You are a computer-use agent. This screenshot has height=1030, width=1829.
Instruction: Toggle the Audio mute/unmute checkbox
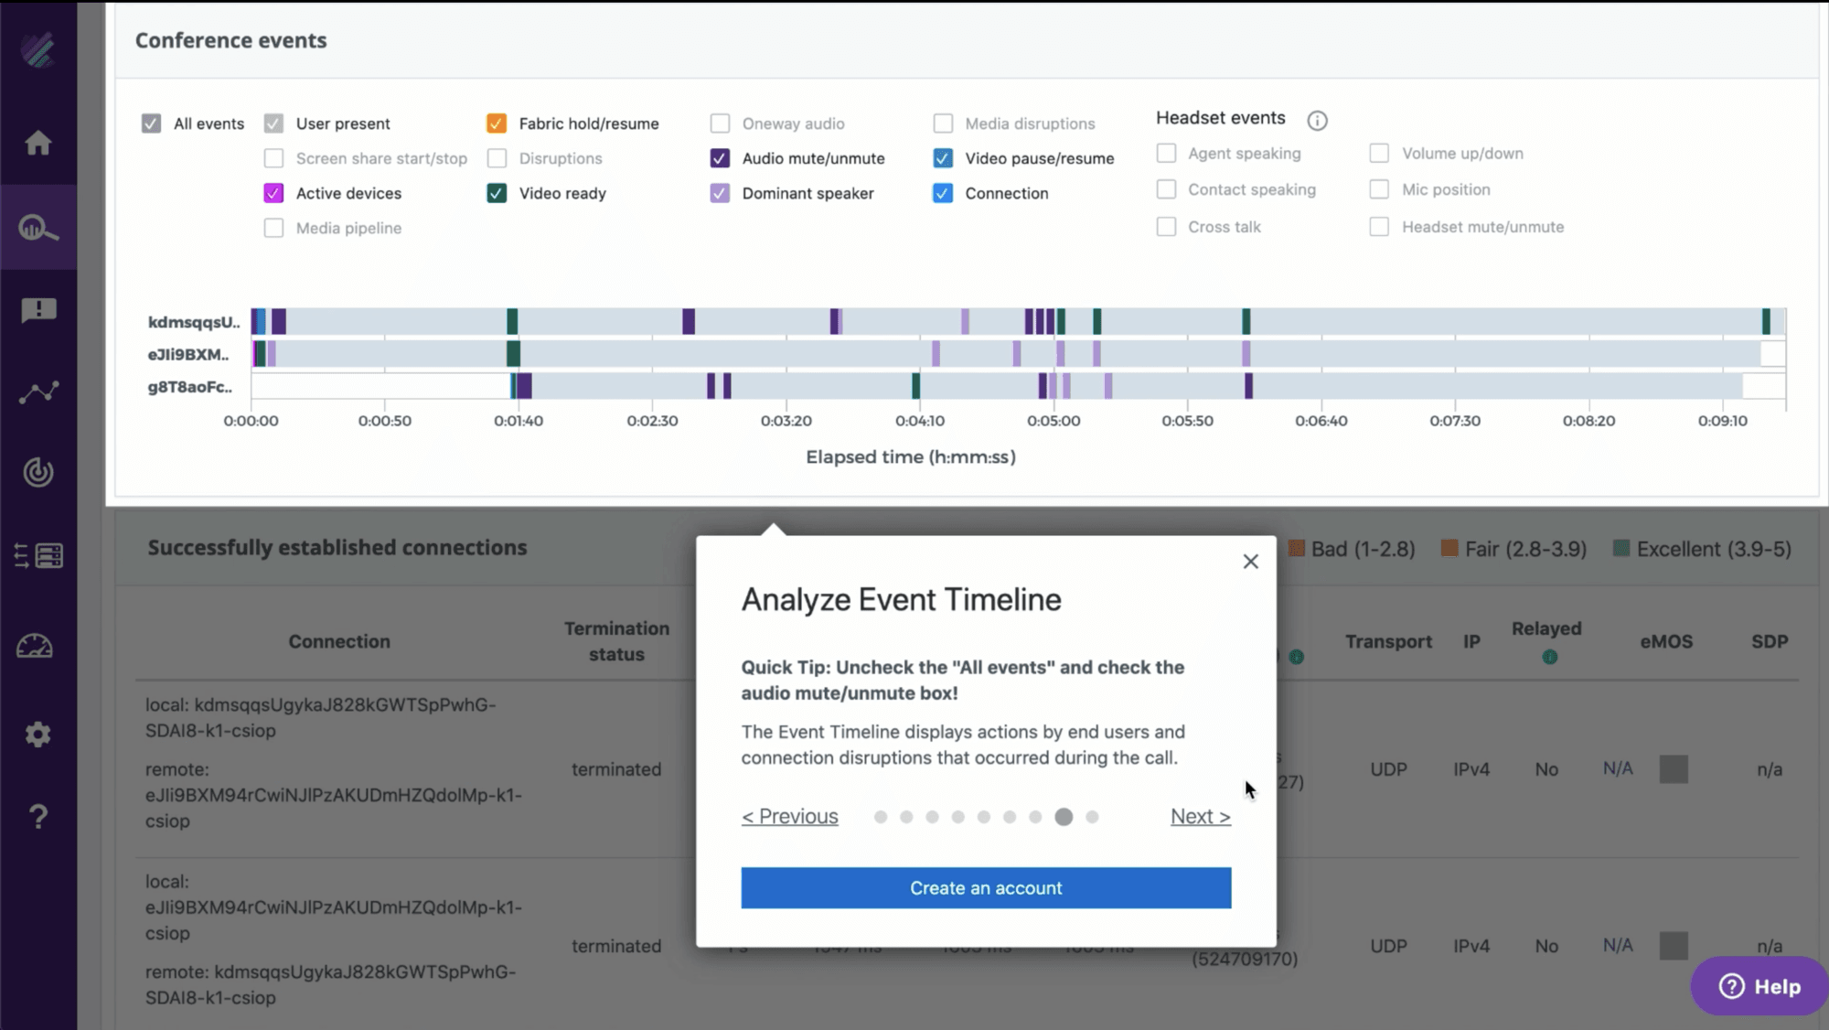tap(720, 158)
